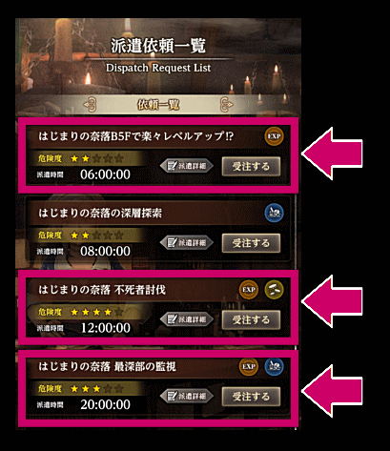Click the blue item icon on 最深部の監視 request

[x=274, y=366]
